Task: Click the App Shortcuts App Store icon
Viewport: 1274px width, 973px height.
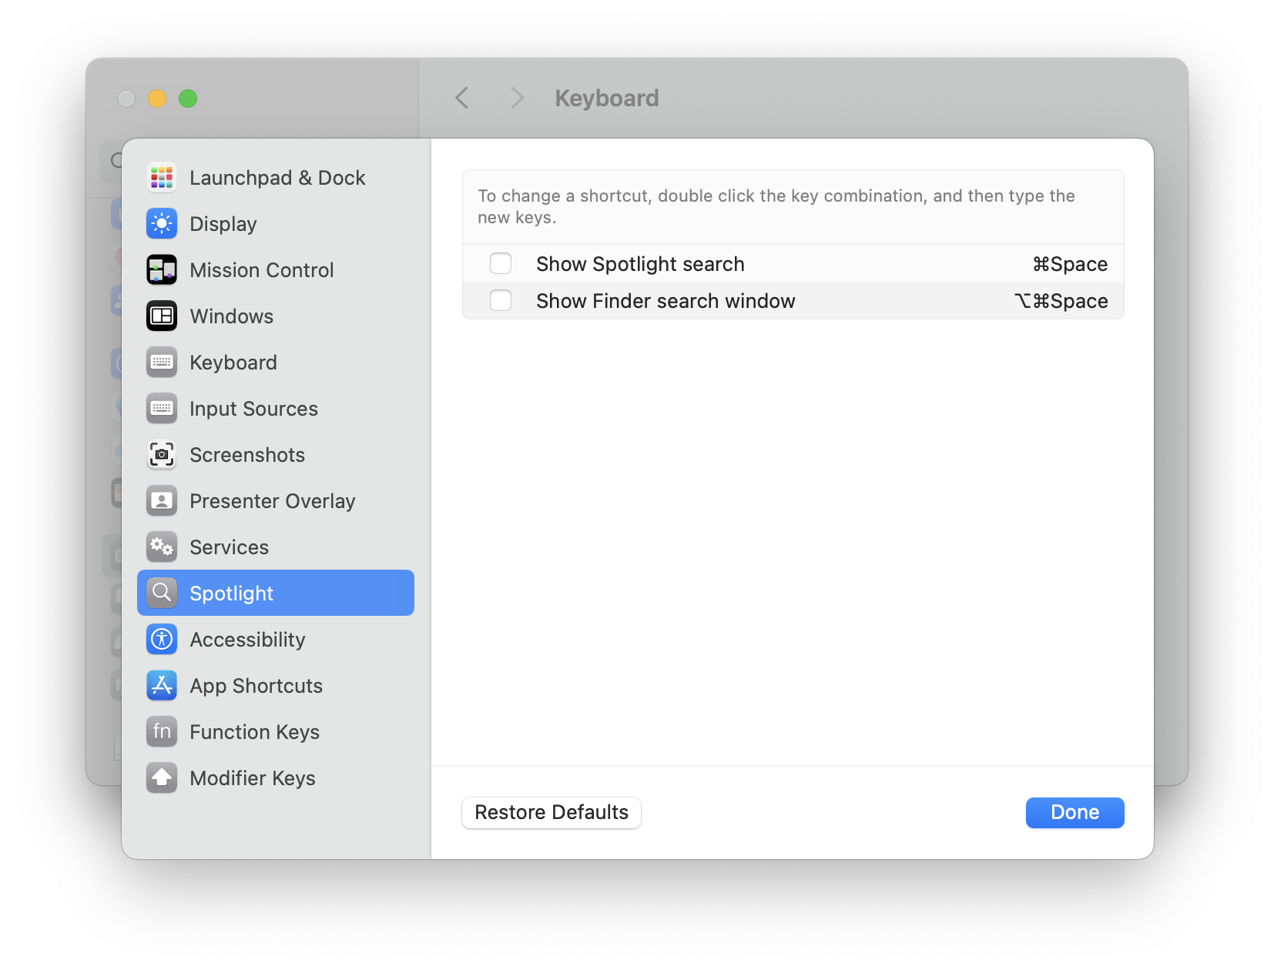Action: [162, 686]
